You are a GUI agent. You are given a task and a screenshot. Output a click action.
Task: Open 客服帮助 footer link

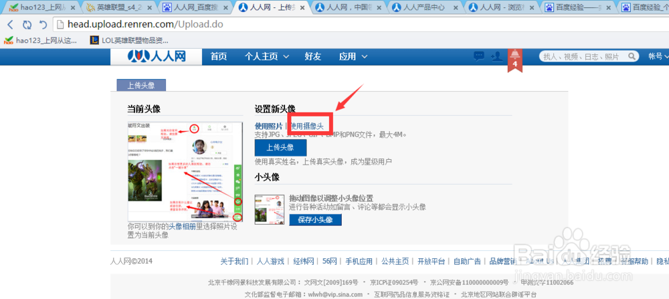pyautogui.click(x=634, y=262)
